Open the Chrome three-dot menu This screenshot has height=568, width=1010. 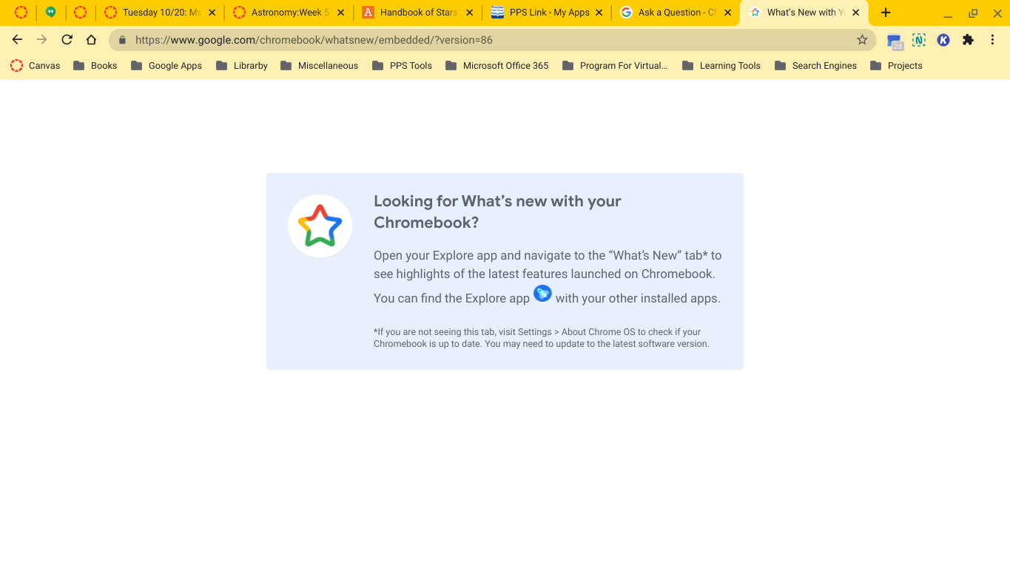pos(994,39)
